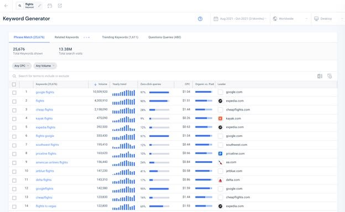Screen dimensions: 345x212
Task: Open the priceline flights keyword link
Action: click(x=46, y=153)
